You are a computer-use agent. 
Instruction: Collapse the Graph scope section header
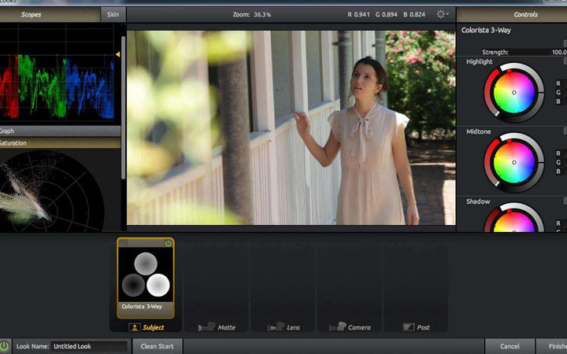(60, 131)
